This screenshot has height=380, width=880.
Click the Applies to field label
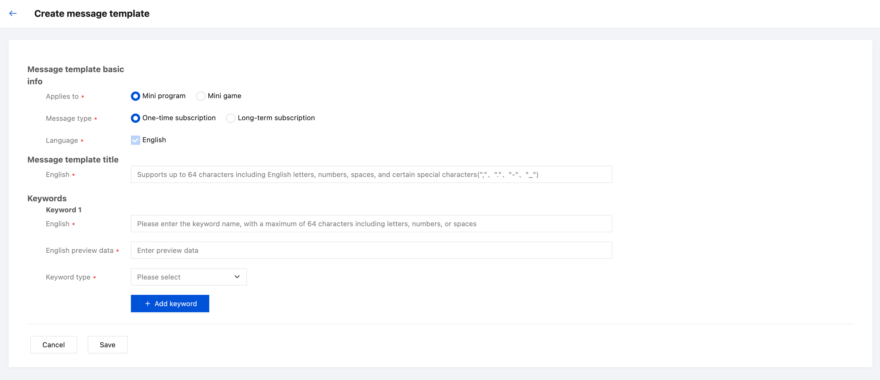(x=62, y=96)
